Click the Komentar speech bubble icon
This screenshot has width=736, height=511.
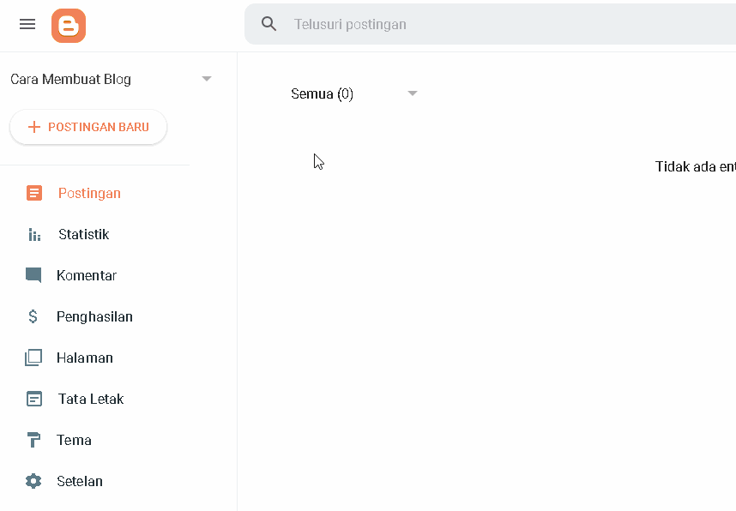coord(33,275)
